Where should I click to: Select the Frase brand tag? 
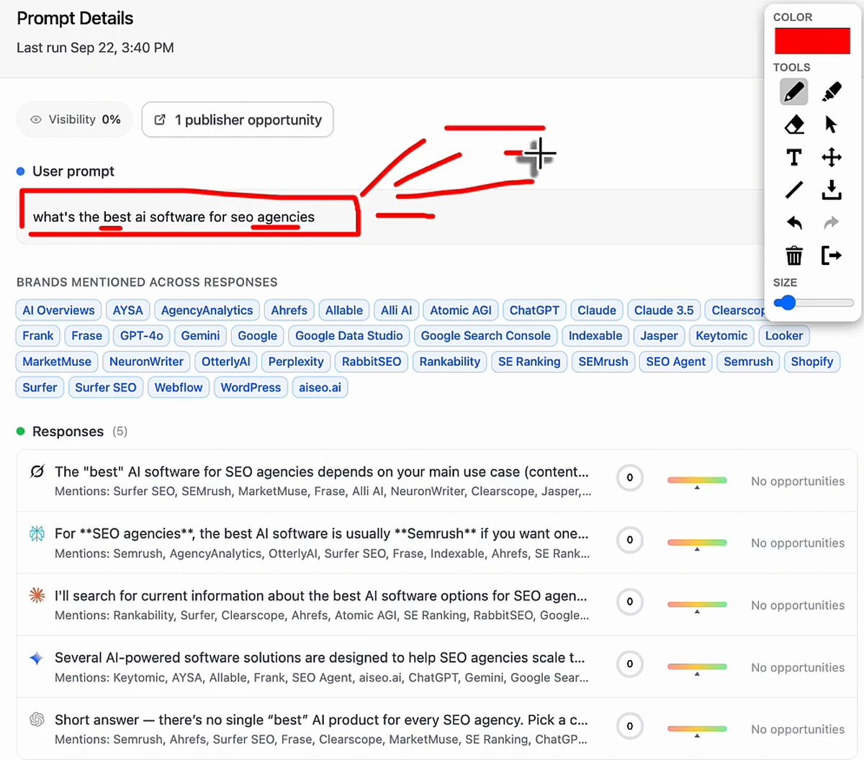click(86, 335)
